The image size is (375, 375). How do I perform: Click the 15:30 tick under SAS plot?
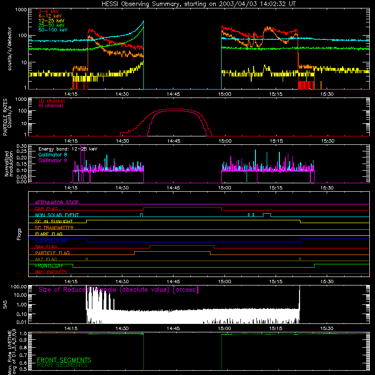pos(327,329)
